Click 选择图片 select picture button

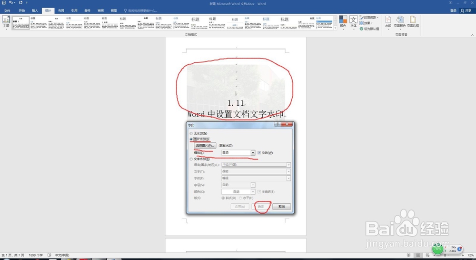click(205, 146)
